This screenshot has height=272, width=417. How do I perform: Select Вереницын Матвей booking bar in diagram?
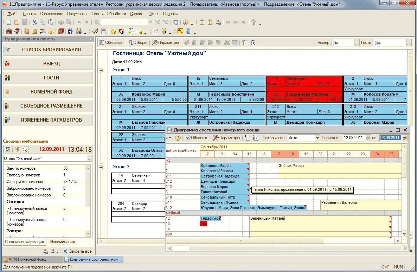[320, 218]
